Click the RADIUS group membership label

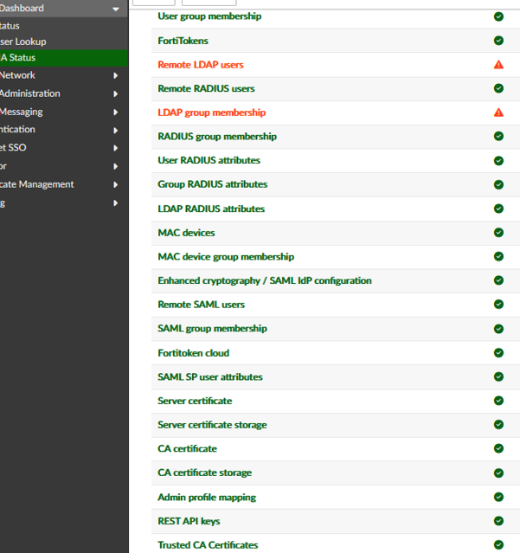217,137
